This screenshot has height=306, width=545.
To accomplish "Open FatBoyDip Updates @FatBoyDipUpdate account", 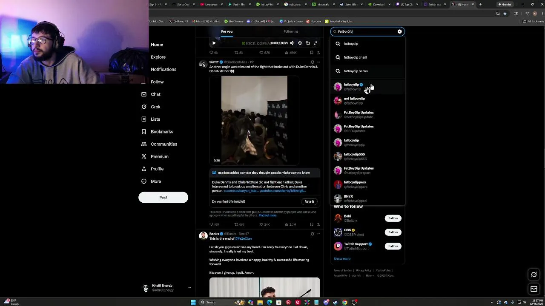I will coord(367,115).
